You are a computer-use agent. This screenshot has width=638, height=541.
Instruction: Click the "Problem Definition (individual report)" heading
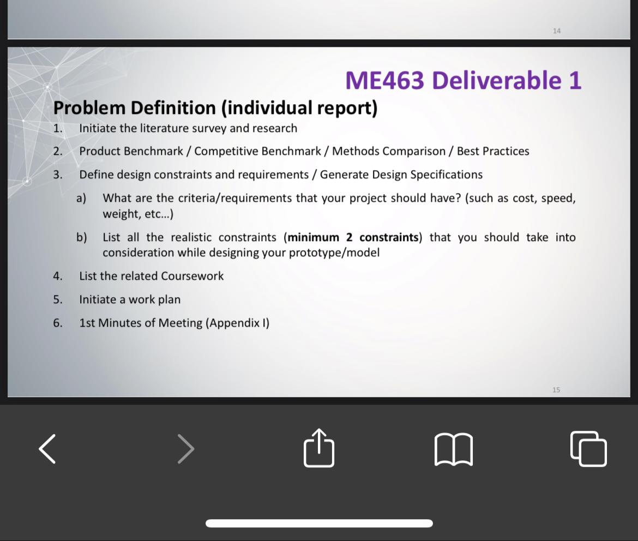(x=215, y=108)
